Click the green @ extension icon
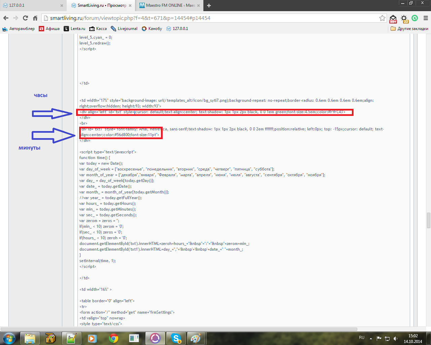The height and width of the screenshot is (345, 431). tap(415, 18)
